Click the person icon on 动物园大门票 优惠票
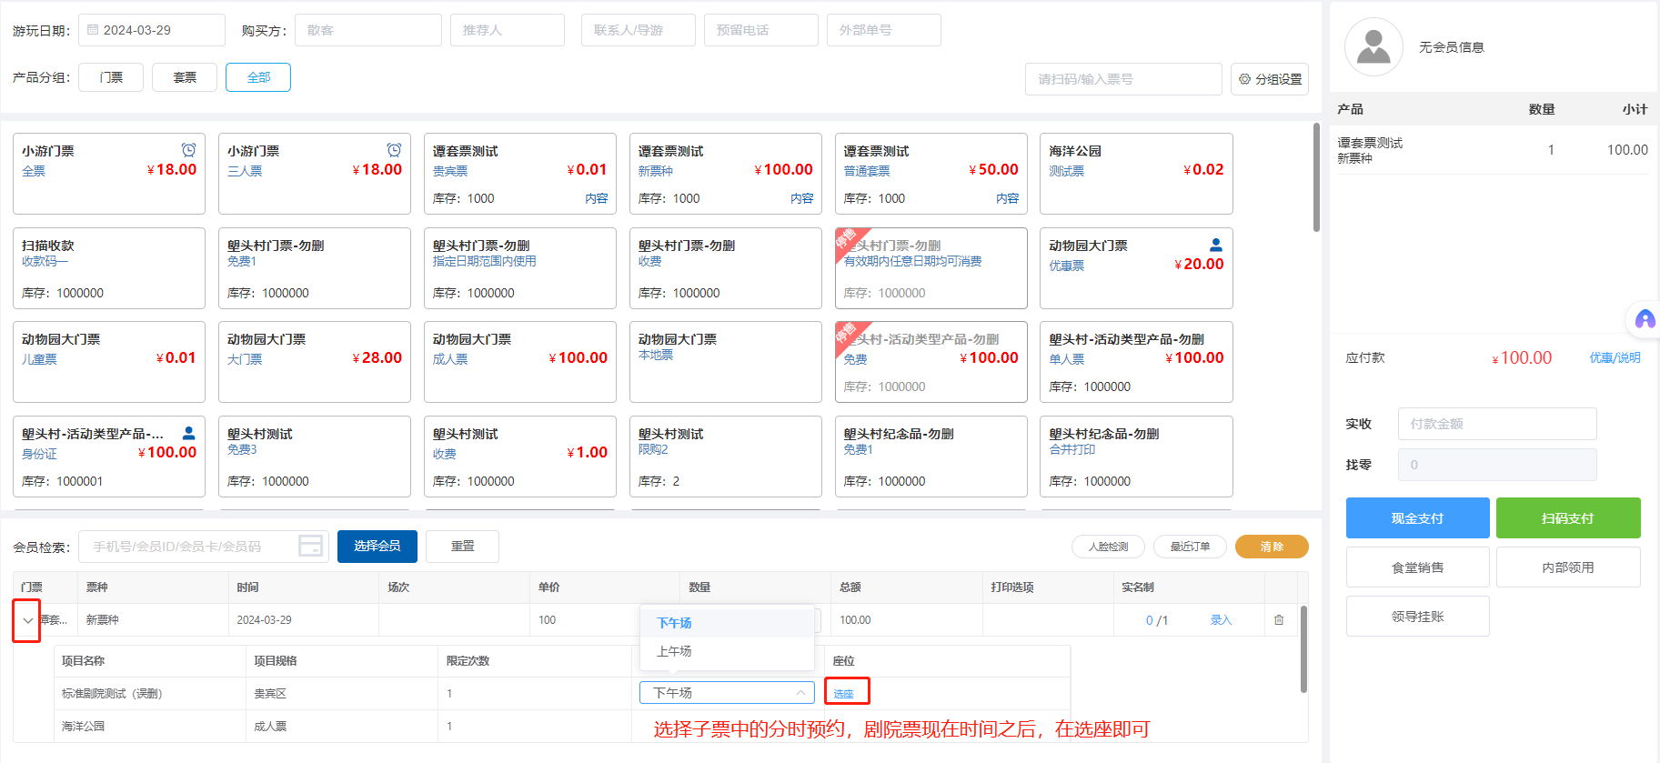Viewport: 1660px width, 763px height. tap(1215, 245)
